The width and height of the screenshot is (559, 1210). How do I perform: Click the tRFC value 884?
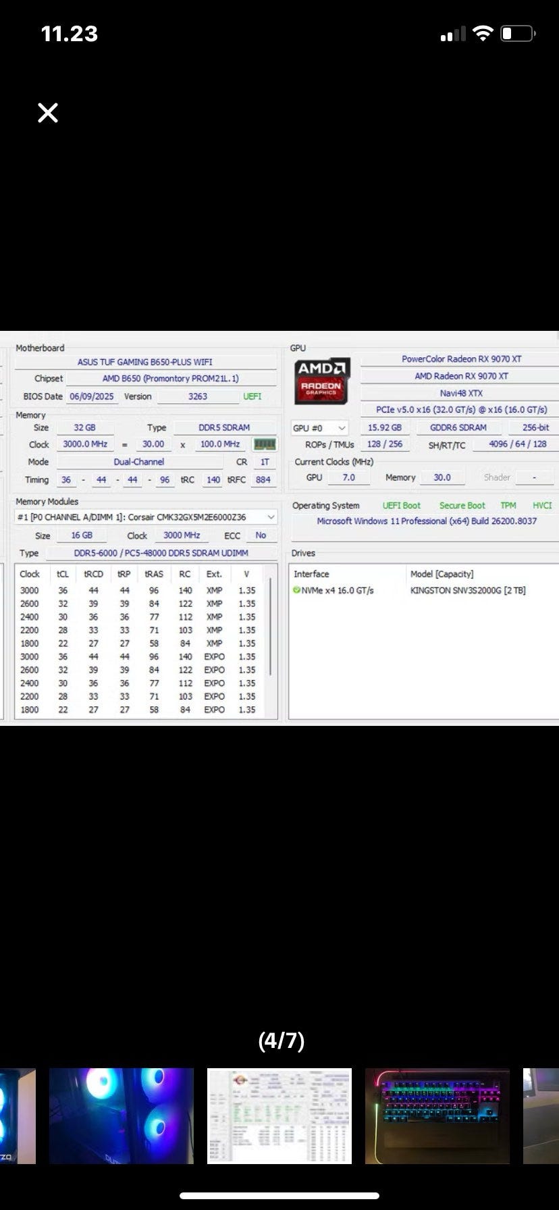click(263, 480)
